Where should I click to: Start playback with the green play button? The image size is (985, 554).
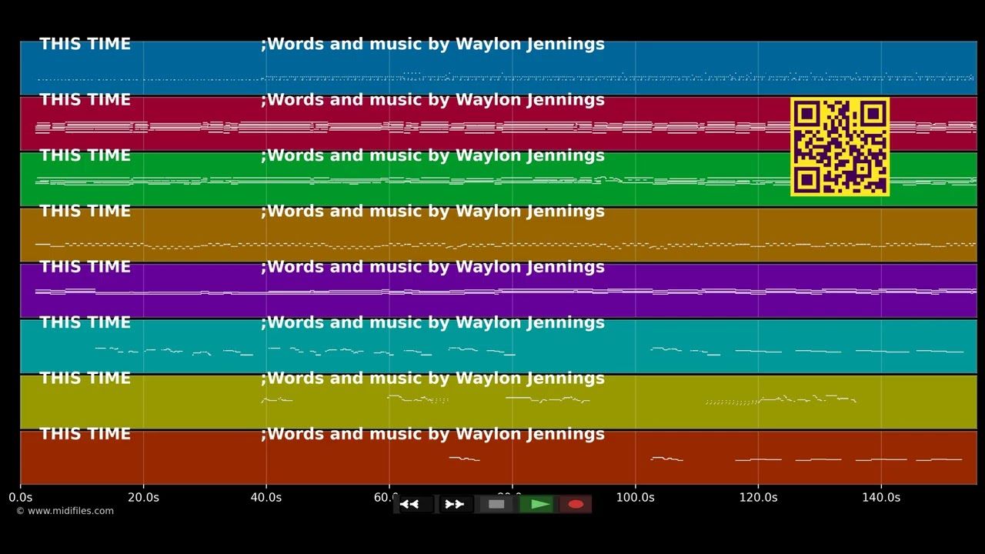click(537, 504)
